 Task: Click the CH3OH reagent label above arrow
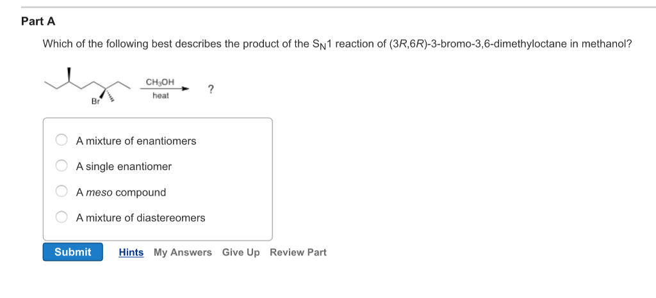click(160, 82)
